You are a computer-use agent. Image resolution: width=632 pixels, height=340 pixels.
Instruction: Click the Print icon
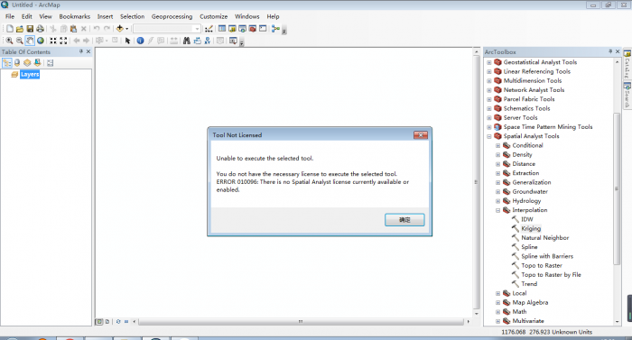(40, 29)
